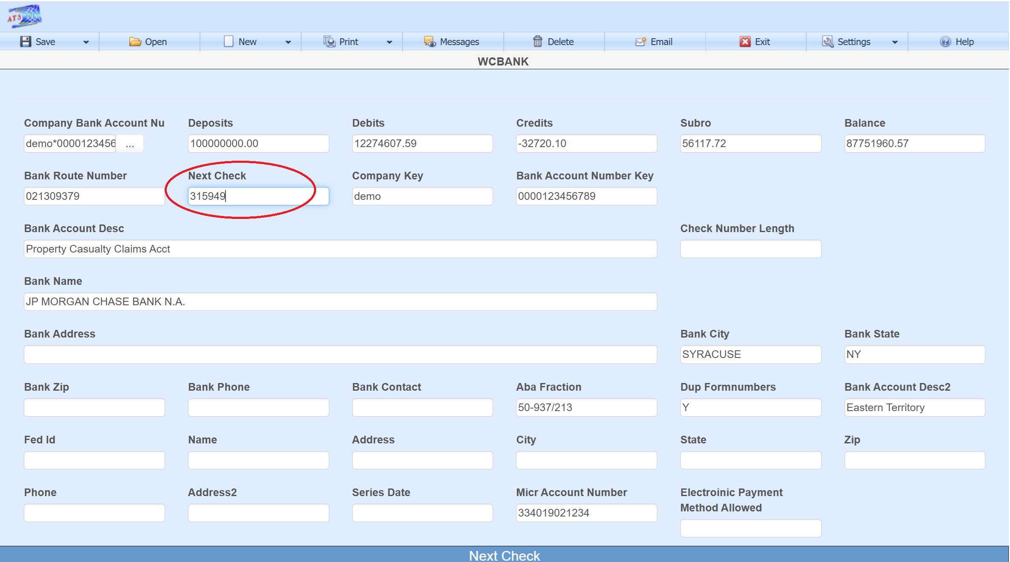The height and width of the screenshot is (562, 1010).
Task: Click the Open folder icon
Action: (135, 42)
